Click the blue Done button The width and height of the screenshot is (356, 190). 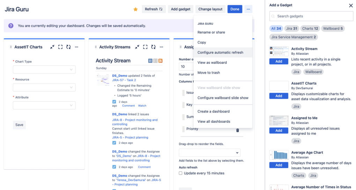click(x=235, y=9)
